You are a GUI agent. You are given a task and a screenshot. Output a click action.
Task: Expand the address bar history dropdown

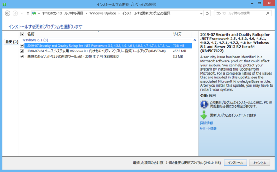coord(201,13)
